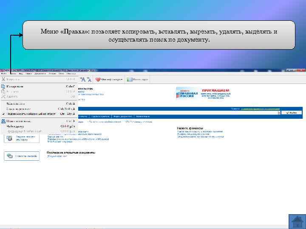This screenshot has width=306, height=229.
Task: Click the increase font size A icon
Action: tap(83, 79)
